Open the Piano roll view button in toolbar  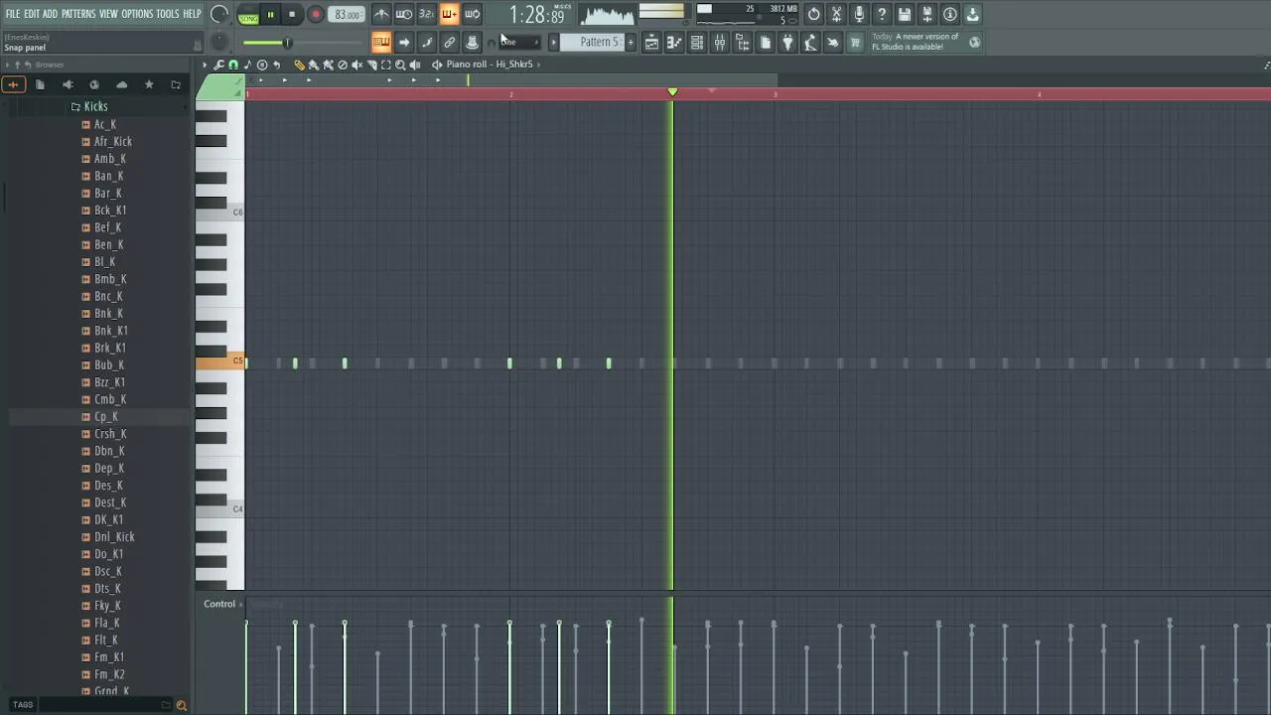(x=674, y=42)
